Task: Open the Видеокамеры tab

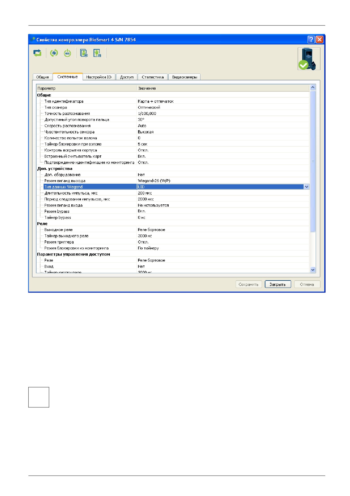Action: tap(184, 77)
